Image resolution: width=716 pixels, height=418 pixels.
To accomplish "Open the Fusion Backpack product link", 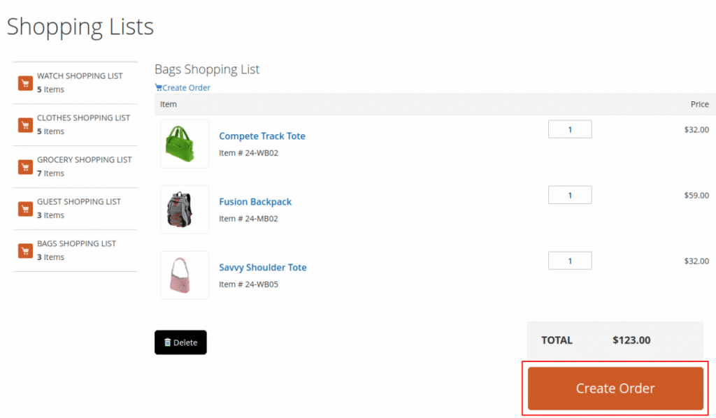I will pos(255,202).
